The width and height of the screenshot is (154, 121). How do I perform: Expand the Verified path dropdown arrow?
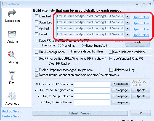pyautogui.click(x=128, y=29)
